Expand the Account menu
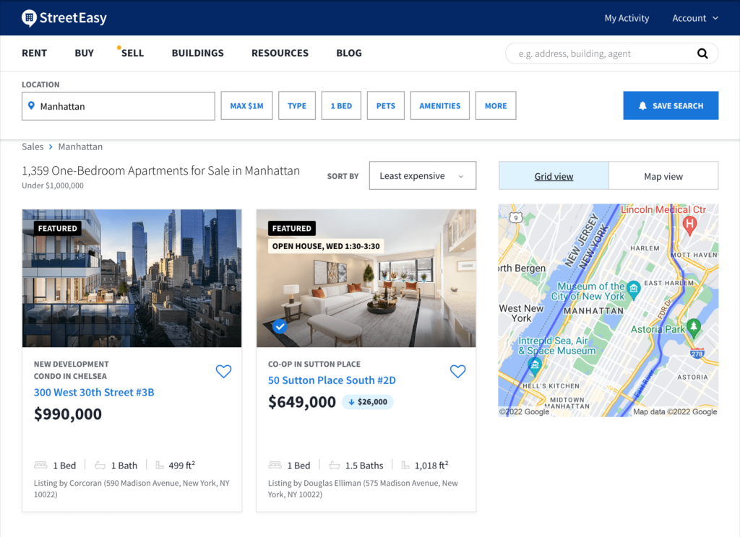This screenshot has height=537, width=740. click(x=694, y=18)
